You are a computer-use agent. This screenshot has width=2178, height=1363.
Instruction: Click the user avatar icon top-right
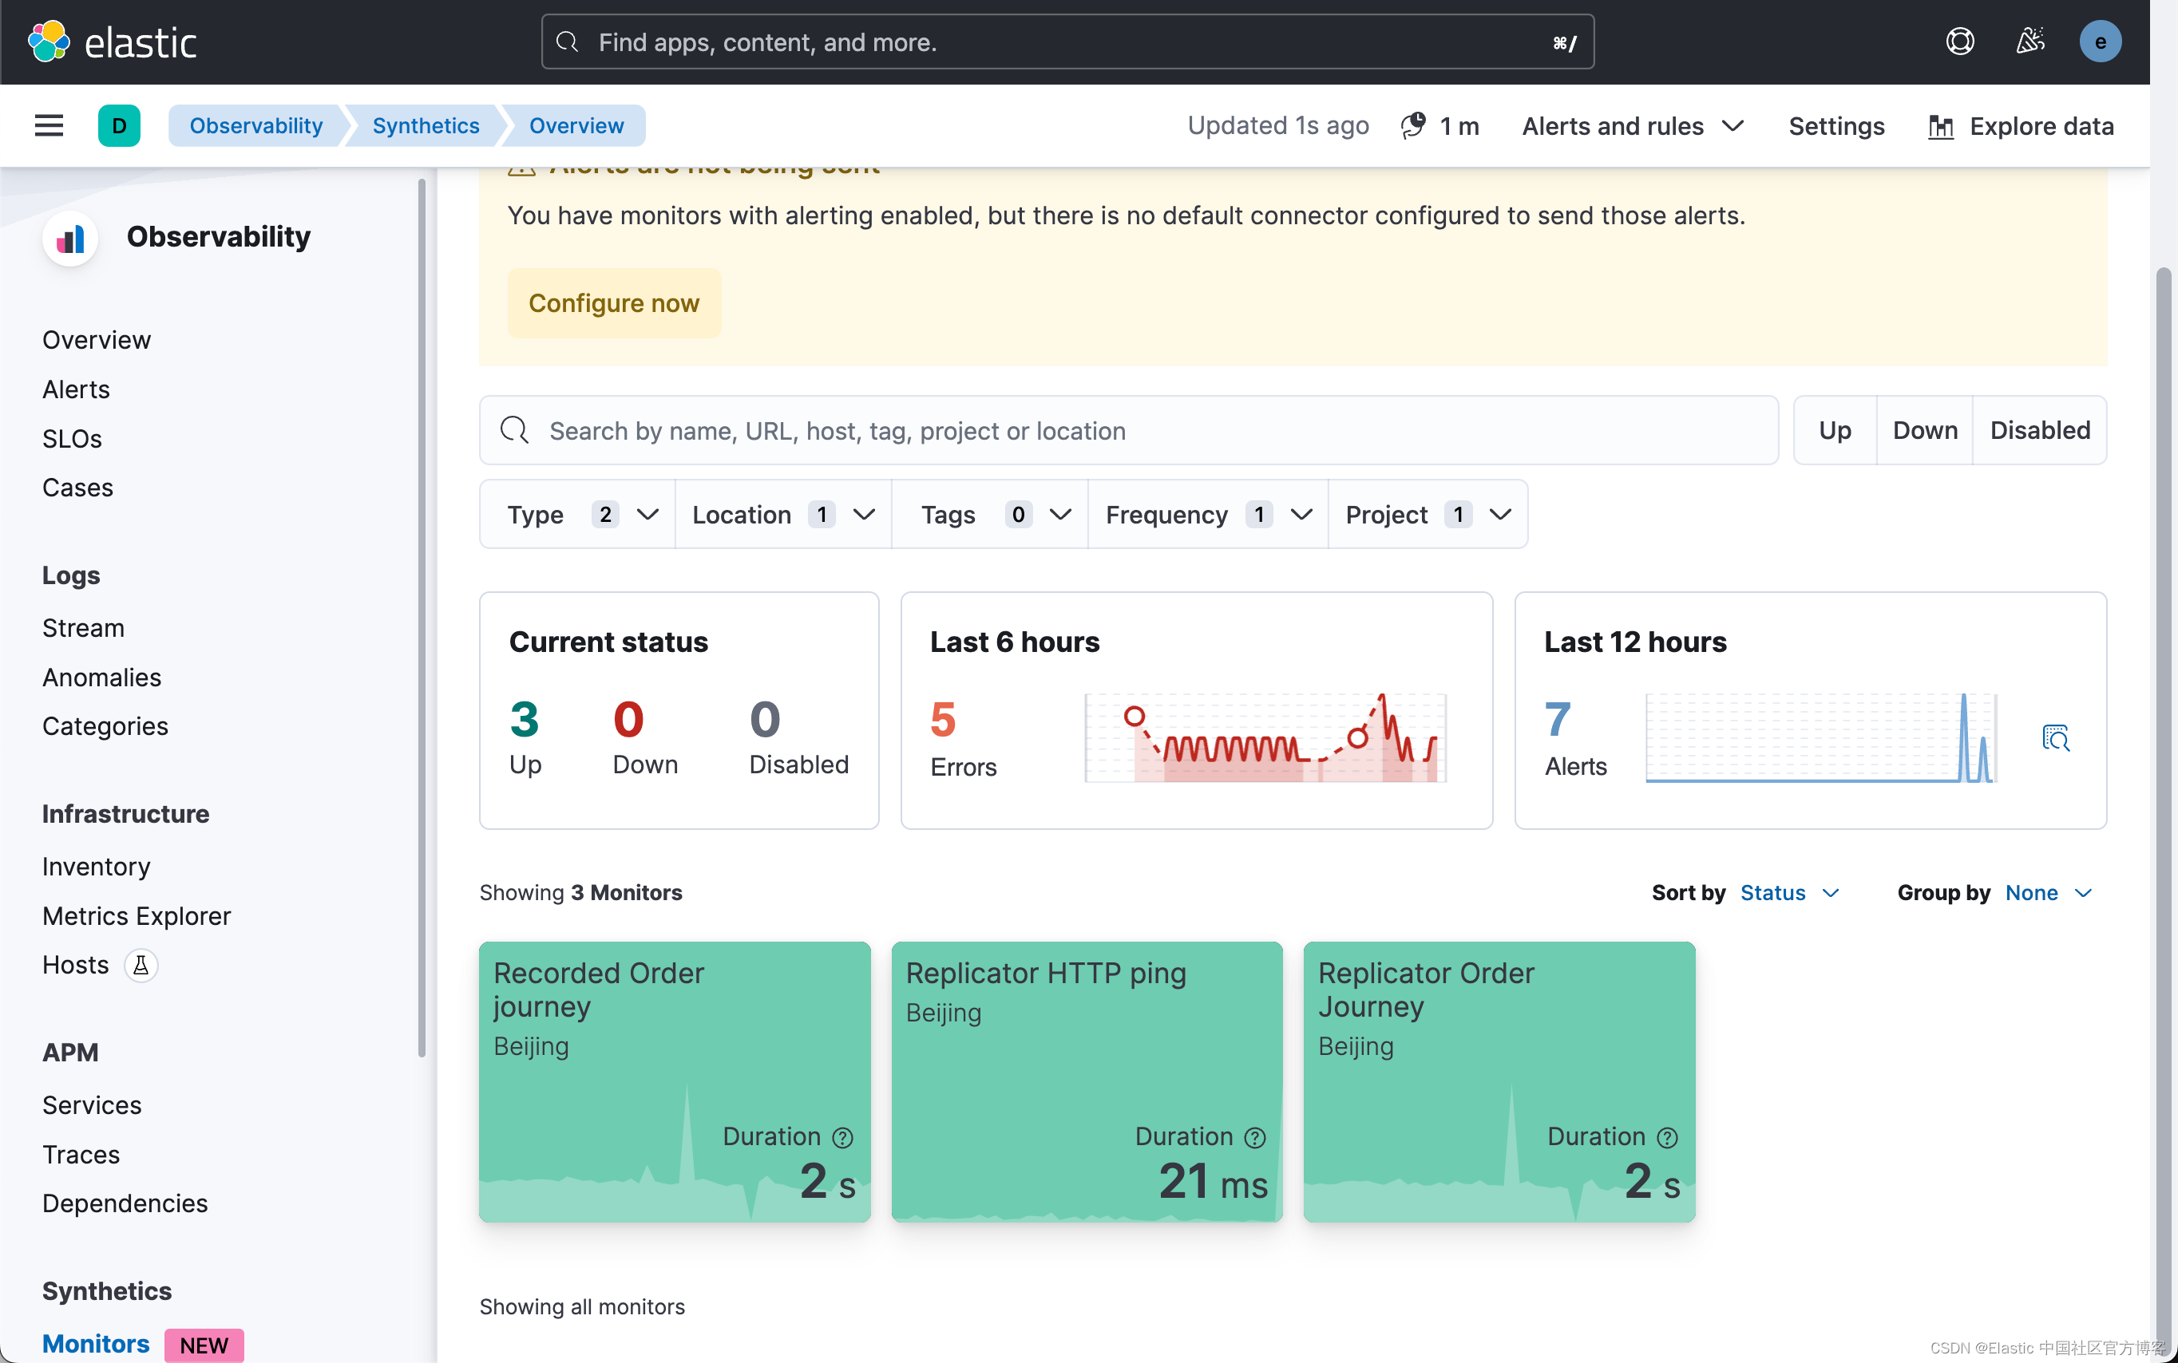[2101, 42]
